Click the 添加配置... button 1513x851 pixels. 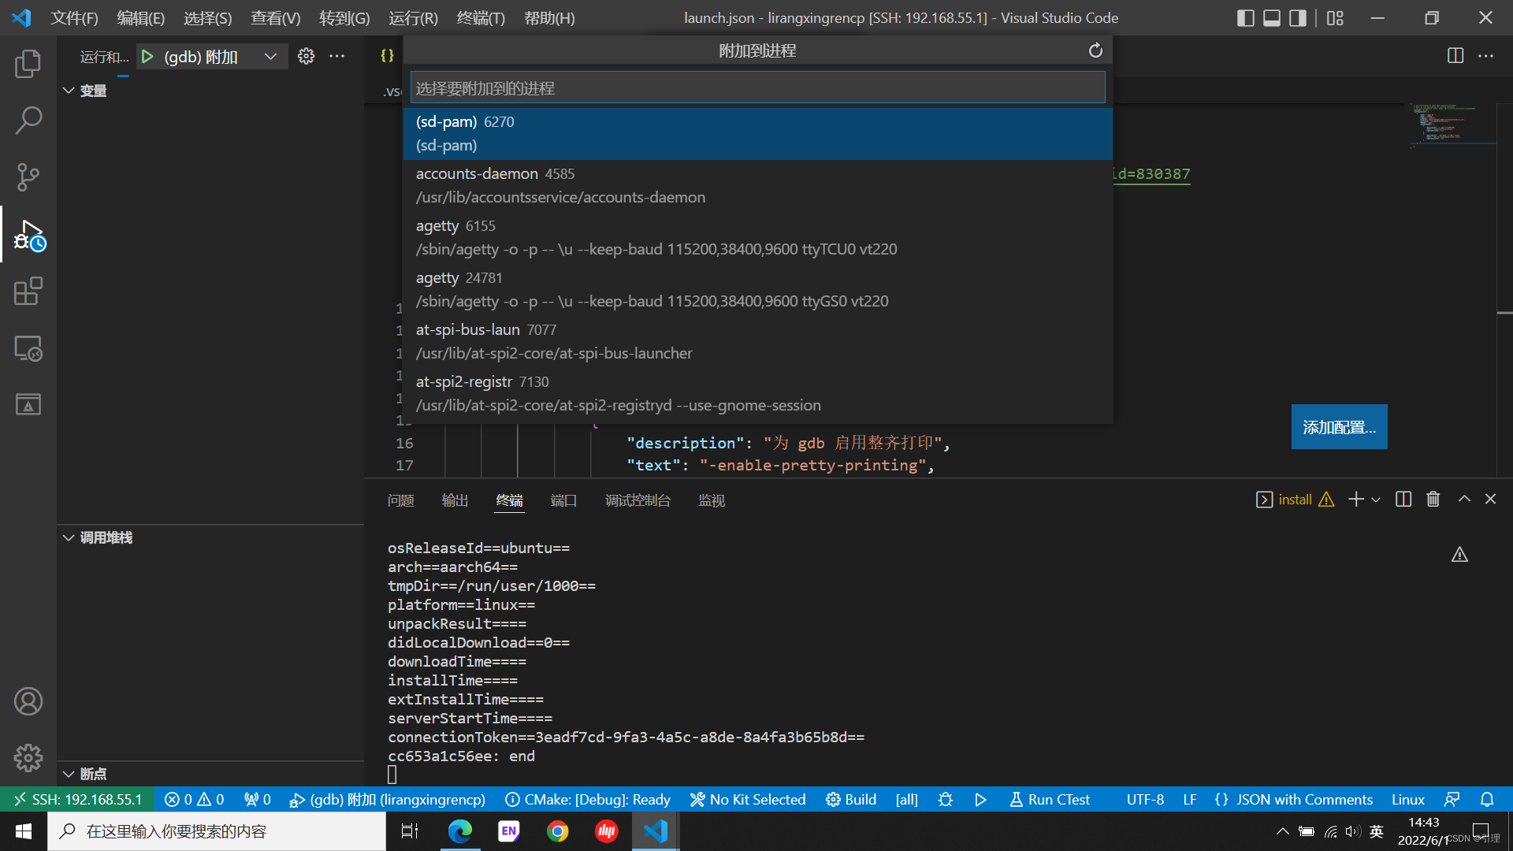(1339, 427)
